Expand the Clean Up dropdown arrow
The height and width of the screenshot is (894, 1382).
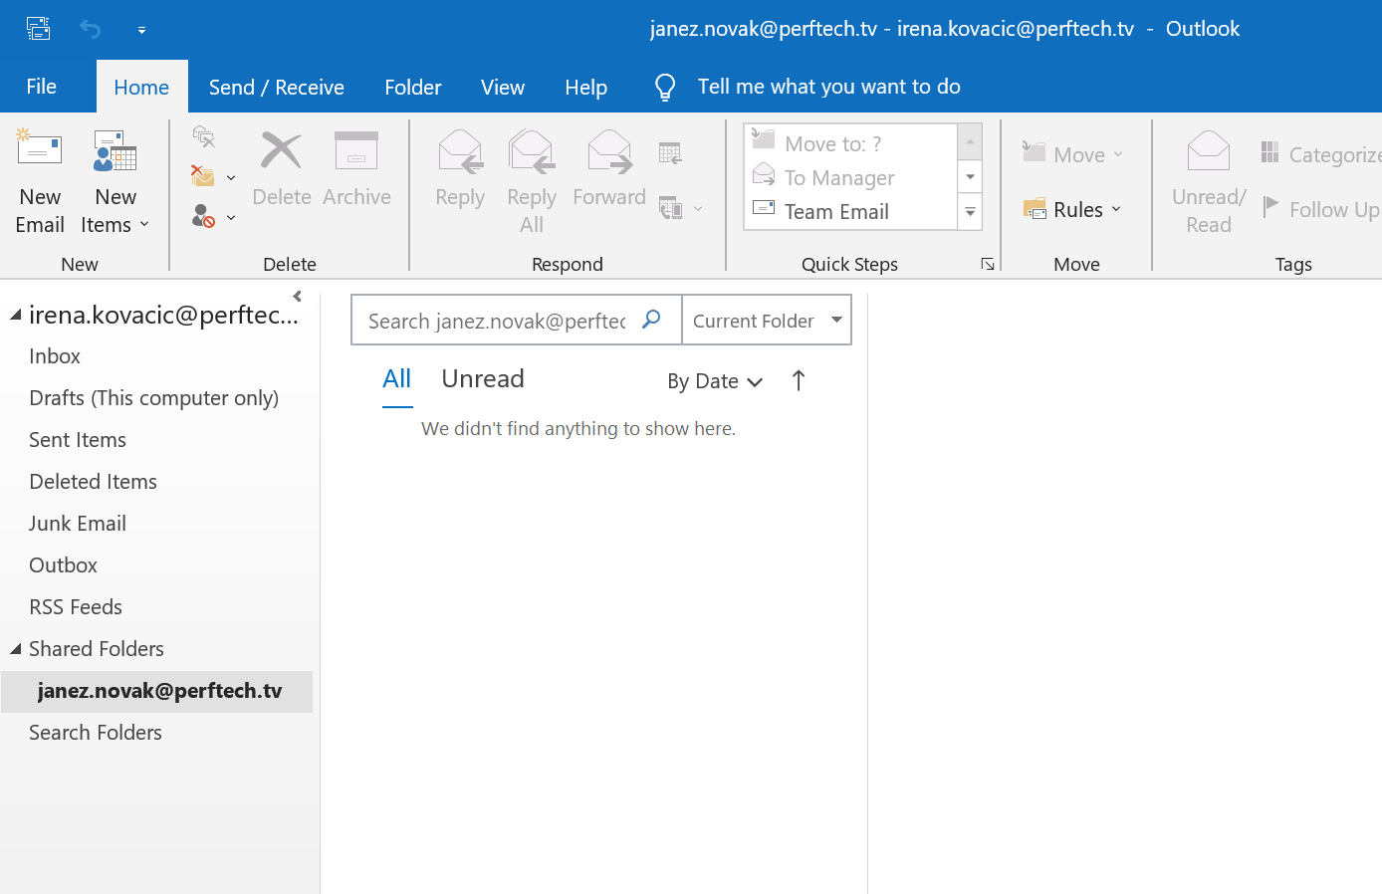coord(231,178)
